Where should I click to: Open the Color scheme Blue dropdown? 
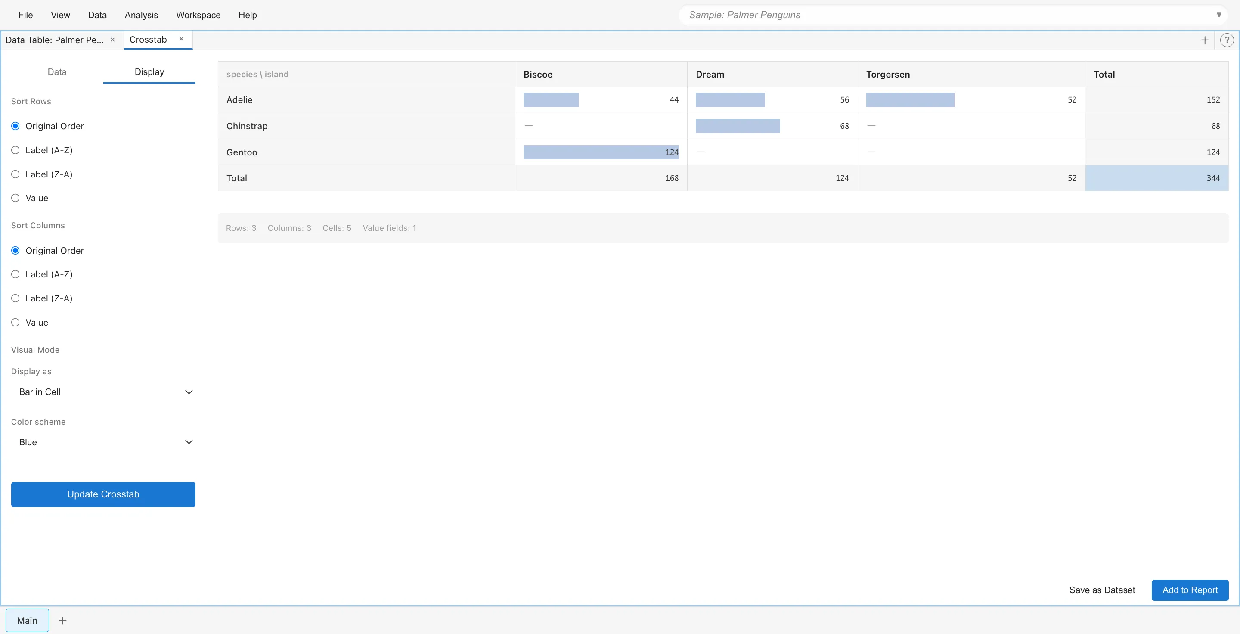point(103,442)
